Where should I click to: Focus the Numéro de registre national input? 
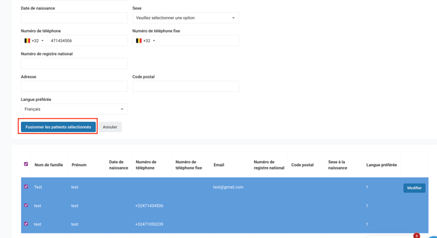(x=74, y=63)
